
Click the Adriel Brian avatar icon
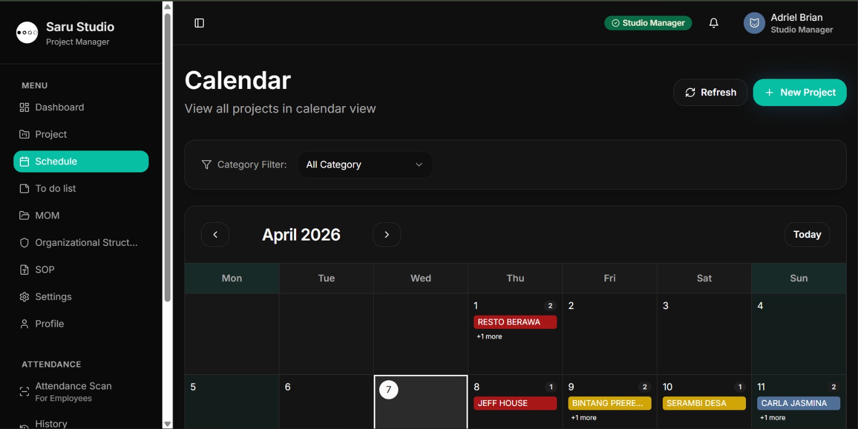(x=754, y=23)
